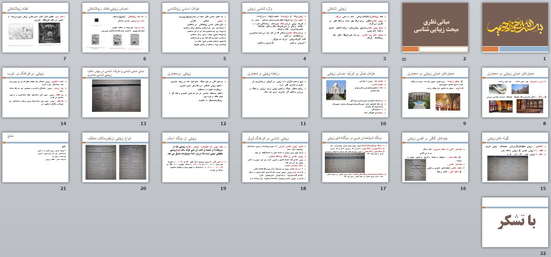Select slide 13 with the large table photo

pyautogui.click(x=115, y=92)
